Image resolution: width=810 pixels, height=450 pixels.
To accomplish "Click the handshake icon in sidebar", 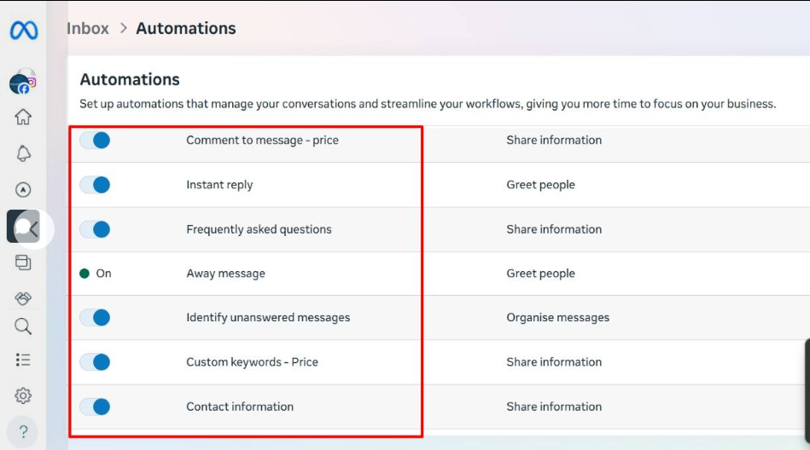I will (23, 297).
